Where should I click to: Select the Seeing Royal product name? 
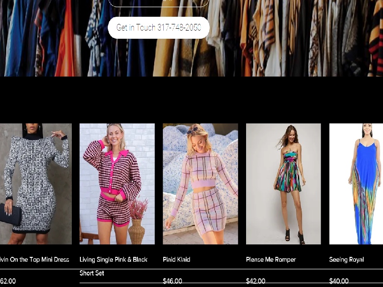(x=347, y=260)
